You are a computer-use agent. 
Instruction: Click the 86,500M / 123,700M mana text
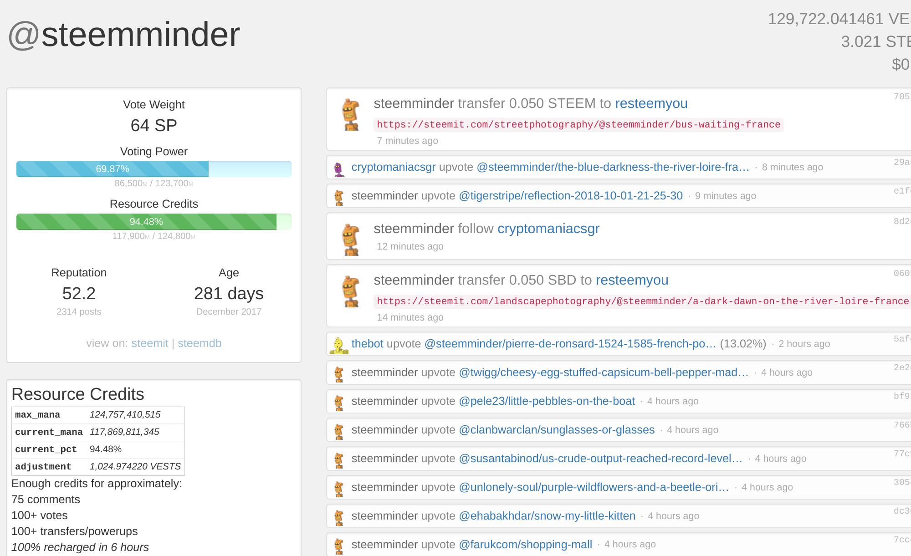pyautogui.click(x=154, y=184)
